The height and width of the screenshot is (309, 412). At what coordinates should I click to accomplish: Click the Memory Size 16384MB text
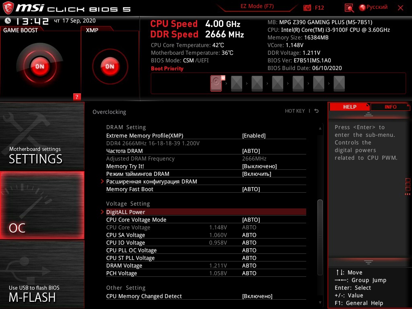coord(298,37)
